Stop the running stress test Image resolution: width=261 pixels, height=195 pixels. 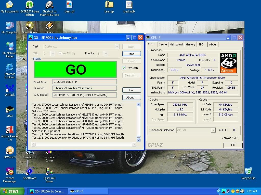tap(132, 54)
